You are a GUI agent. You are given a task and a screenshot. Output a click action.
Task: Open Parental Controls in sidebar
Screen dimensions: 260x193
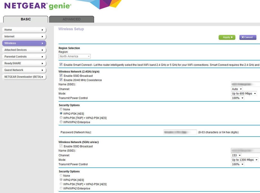pyautogui.click(x=24, y=57)
